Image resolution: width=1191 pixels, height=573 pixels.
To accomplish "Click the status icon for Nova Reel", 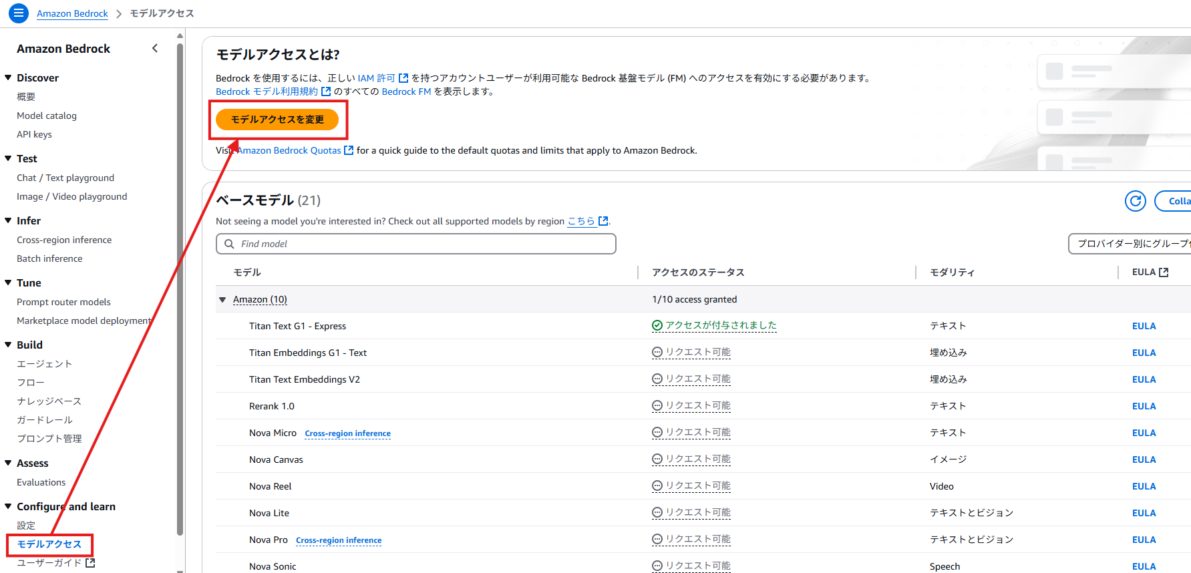I will point(657,486).
